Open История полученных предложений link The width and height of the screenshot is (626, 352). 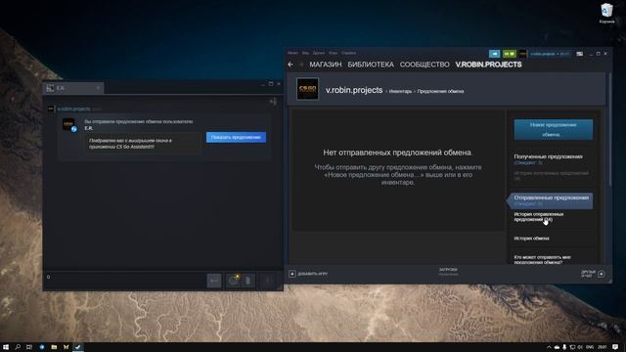(x=551, y=176)
